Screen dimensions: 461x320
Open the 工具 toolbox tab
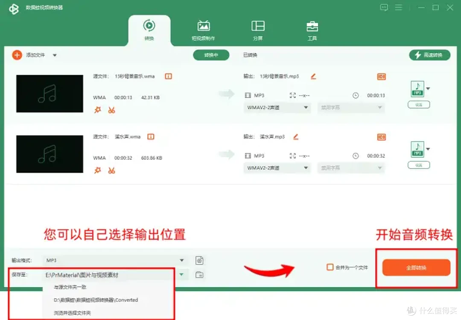pyautogui.click(x=312, y=30)
